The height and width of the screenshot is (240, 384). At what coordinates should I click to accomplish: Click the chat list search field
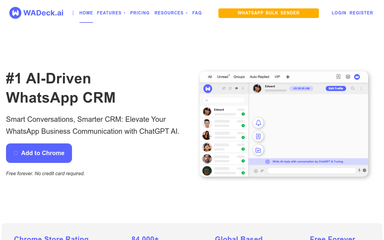(224, 100)
